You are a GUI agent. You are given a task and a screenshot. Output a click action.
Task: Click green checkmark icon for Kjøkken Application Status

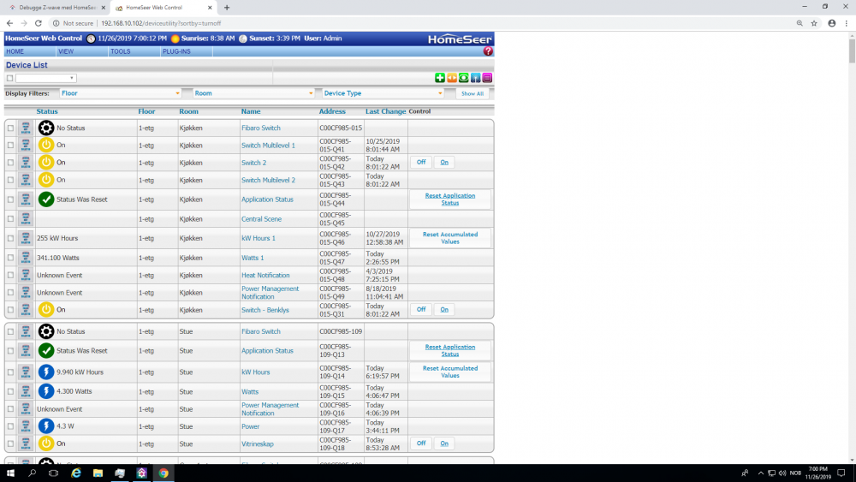[x=46, y=199]
